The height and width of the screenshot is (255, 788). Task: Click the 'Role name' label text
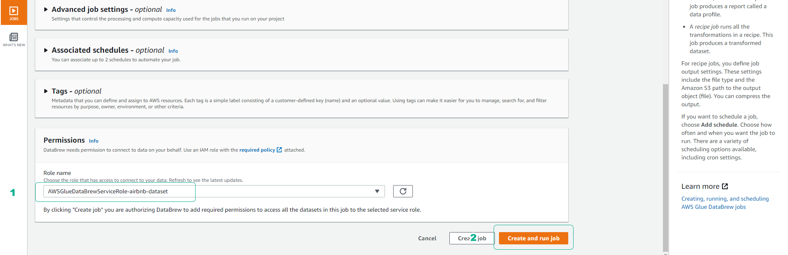pyautogui.click(x=57, y=173)
